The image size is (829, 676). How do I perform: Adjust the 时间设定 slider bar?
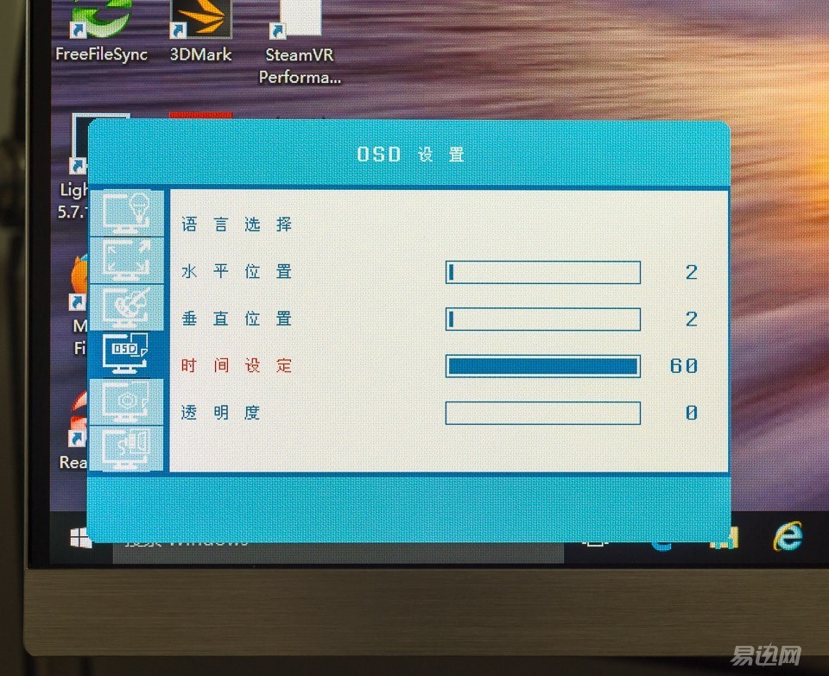pos(543,366)
